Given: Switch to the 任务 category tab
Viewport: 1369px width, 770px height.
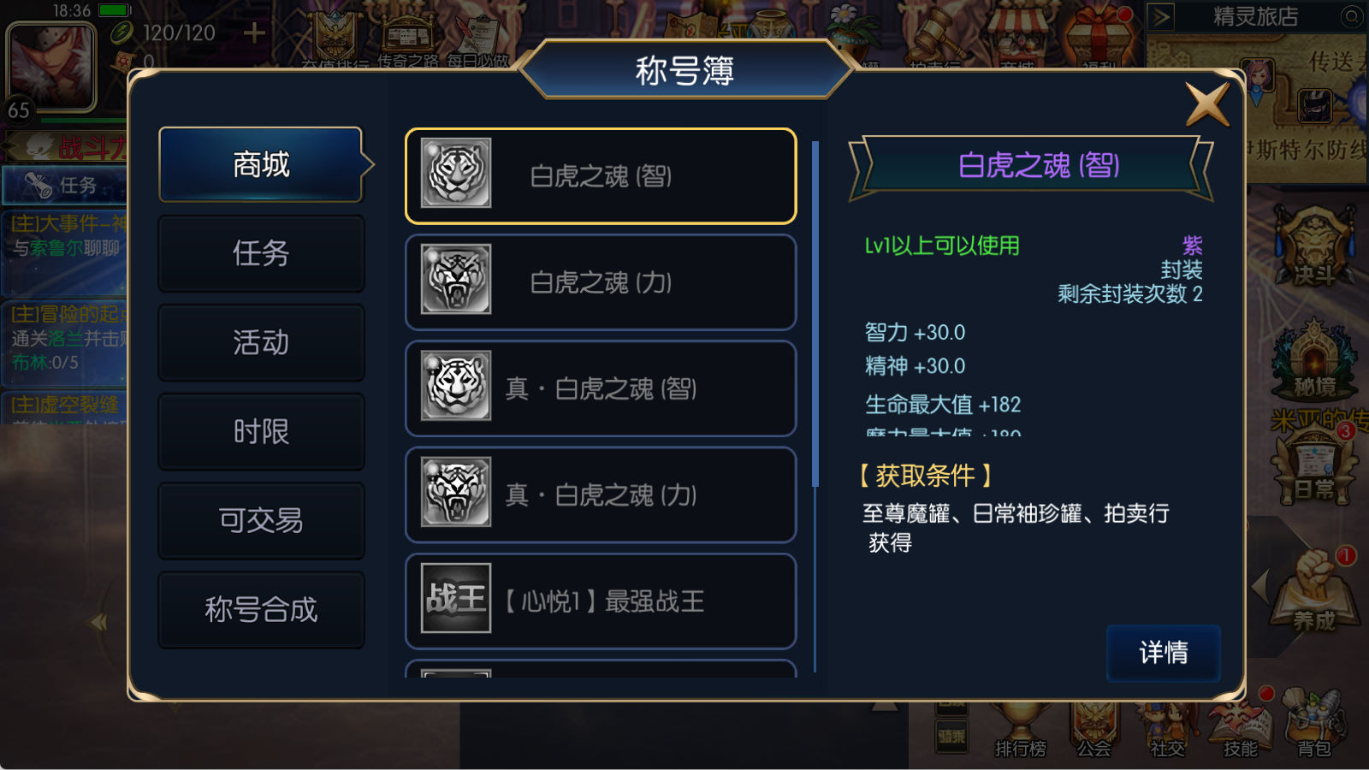Looking at the screenshot, I should 261,253.
